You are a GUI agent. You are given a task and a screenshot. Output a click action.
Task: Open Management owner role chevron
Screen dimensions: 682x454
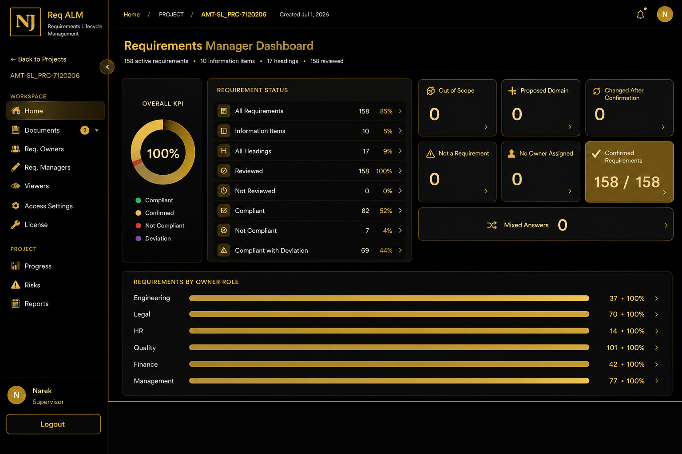pos(657,381)
